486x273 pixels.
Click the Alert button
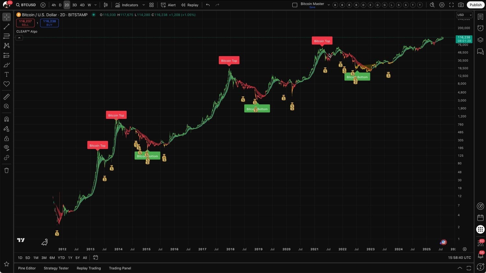point(168,5)
